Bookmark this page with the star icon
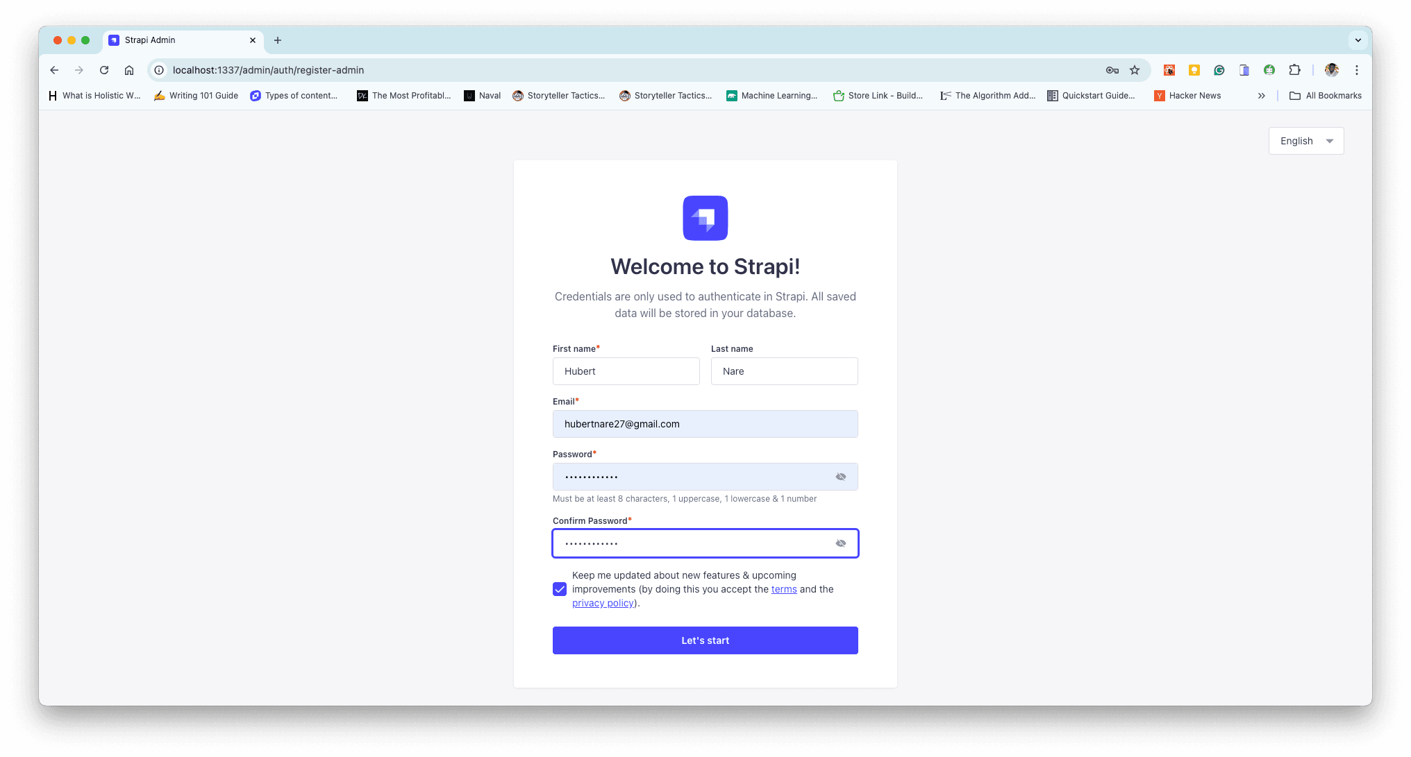Screen dimensions: 1411x757 (x=1135, y=70)
